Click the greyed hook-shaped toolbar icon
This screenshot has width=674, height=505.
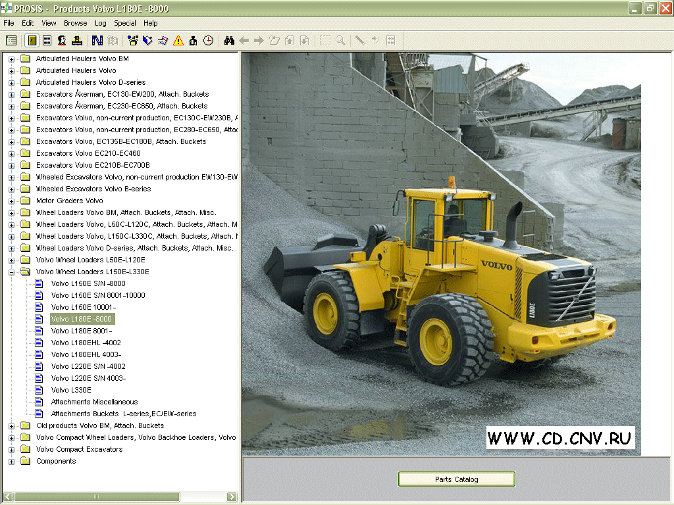[x=375, y=41]
